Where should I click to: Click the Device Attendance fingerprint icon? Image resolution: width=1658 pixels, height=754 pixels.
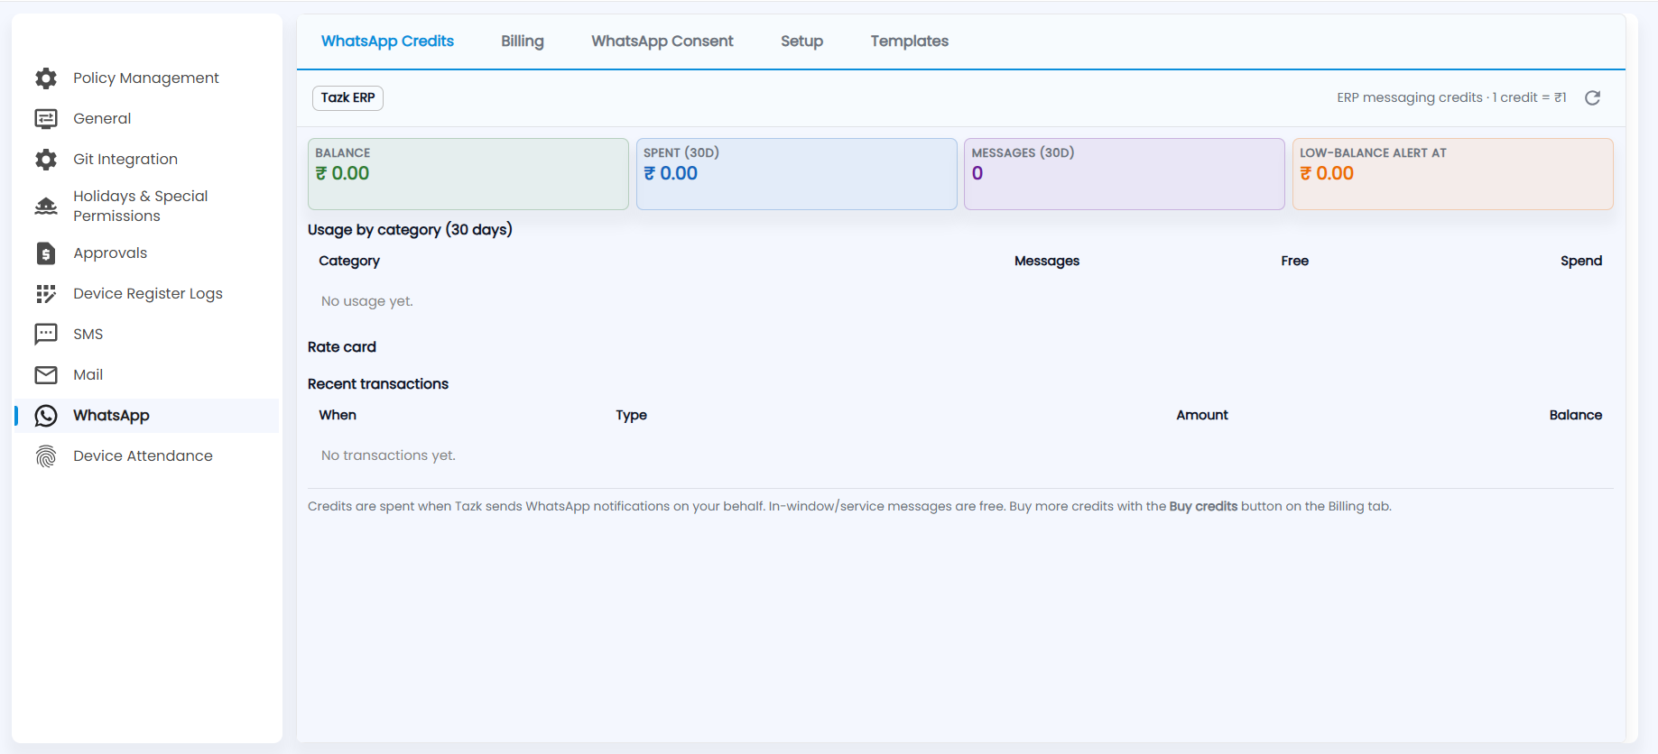point(46,456)
